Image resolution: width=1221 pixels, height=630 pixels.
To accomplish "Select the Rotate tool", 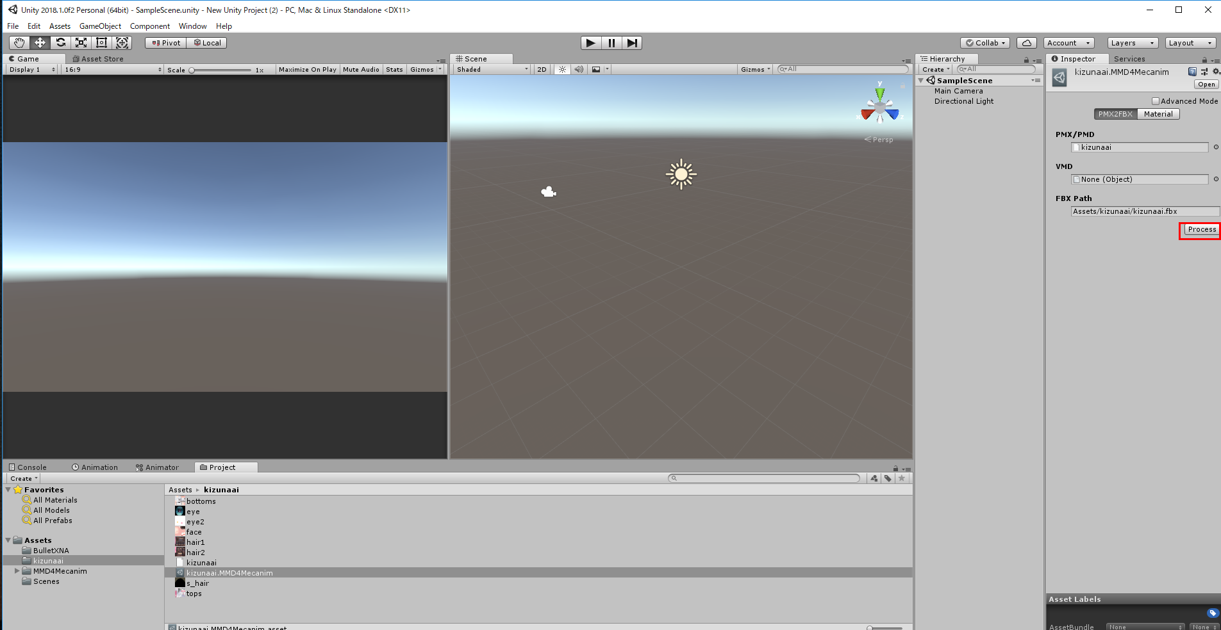I will (x=60, y=43).
